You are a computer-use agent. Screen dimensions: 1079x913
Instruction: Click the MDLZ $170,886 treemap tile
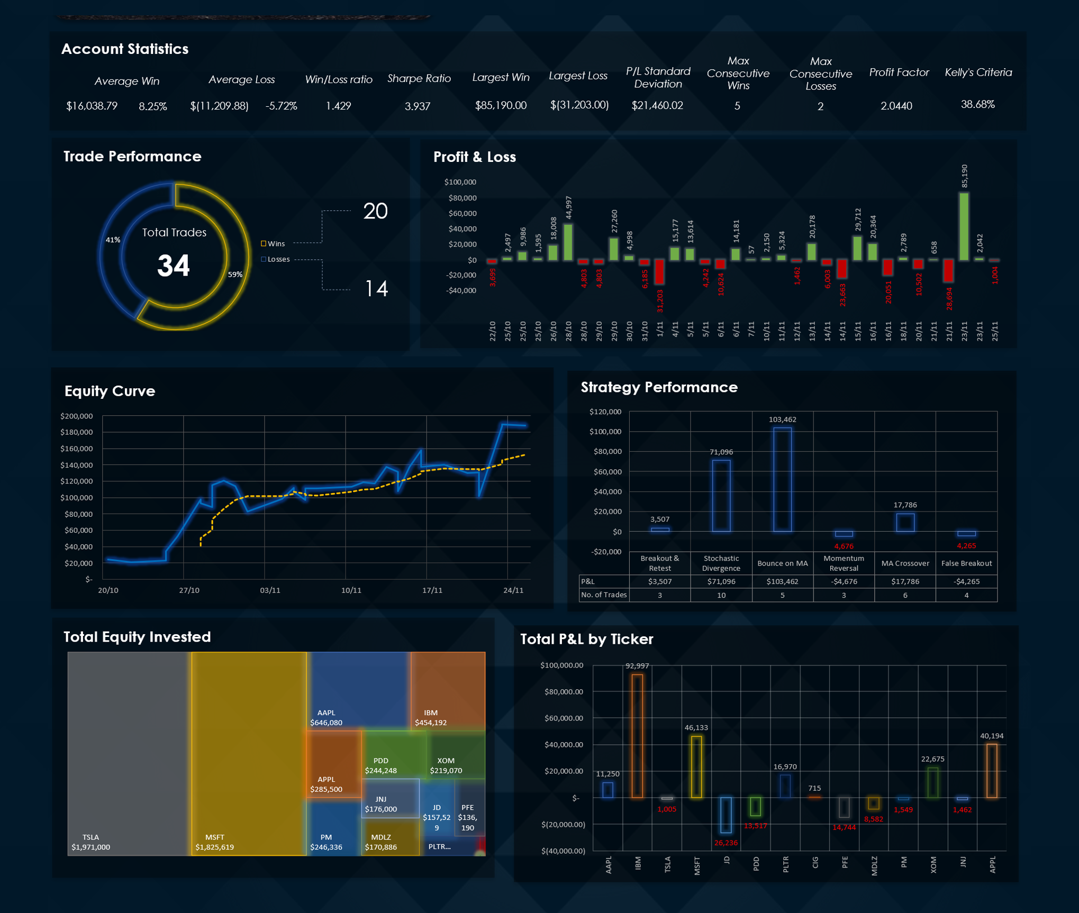391,837
